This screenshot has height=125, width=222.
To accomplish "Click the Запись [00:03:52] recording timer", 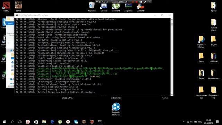I will [120, 2].
